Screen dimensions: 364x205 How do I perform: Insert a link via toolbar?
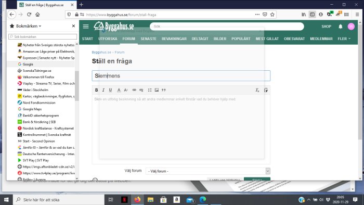click(x=134, y=90)
